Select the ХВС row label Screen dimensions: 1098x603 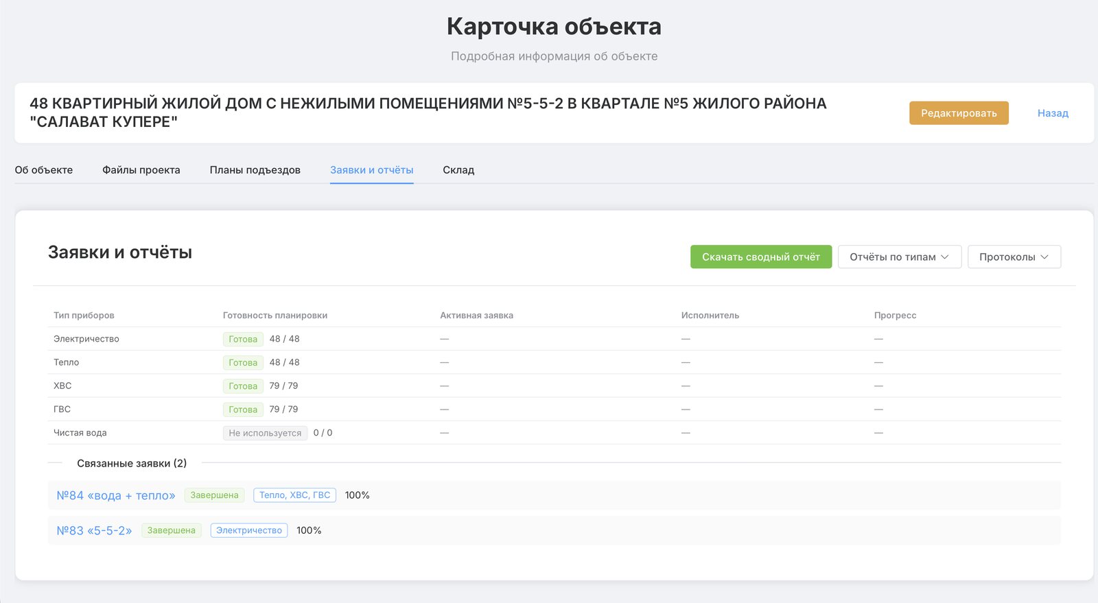click(x=62, y=386)
